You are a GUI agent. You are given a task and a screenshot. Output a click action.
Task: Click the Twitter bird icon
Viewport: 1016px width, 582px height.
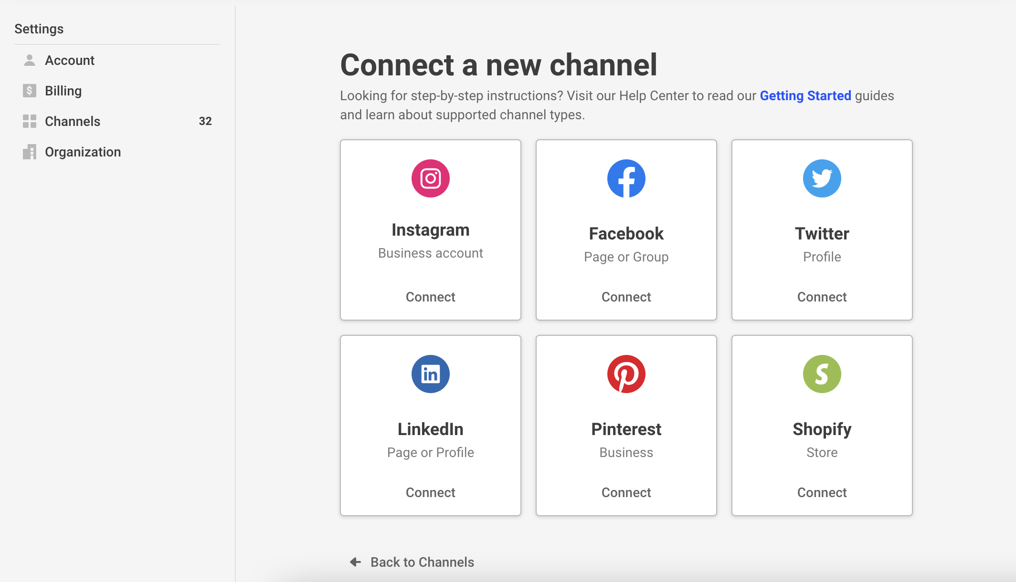tap(822, 178)
